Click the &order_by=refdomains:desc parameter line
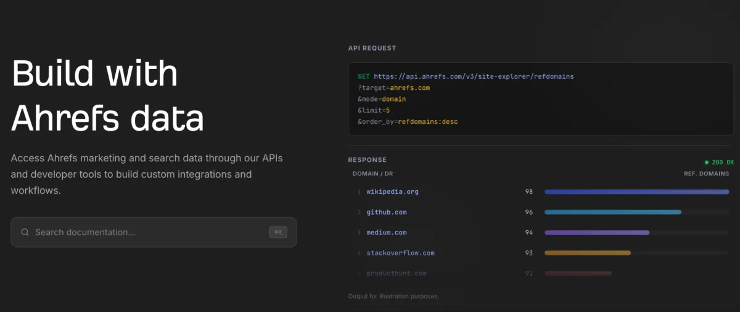740x312 pixels. pyautogui.click(x=408, y=122)
